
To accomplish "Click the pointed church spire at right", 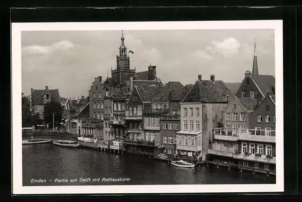I will tap(255, 61).
